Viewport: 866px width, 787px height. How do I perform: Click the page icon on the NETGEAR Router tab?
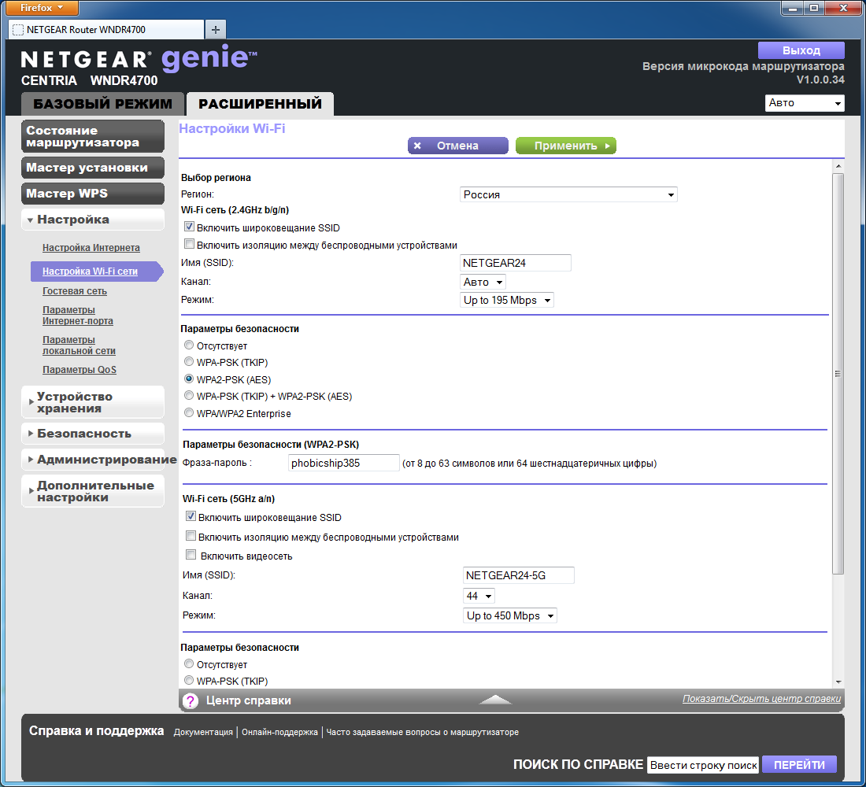(18, 30)
